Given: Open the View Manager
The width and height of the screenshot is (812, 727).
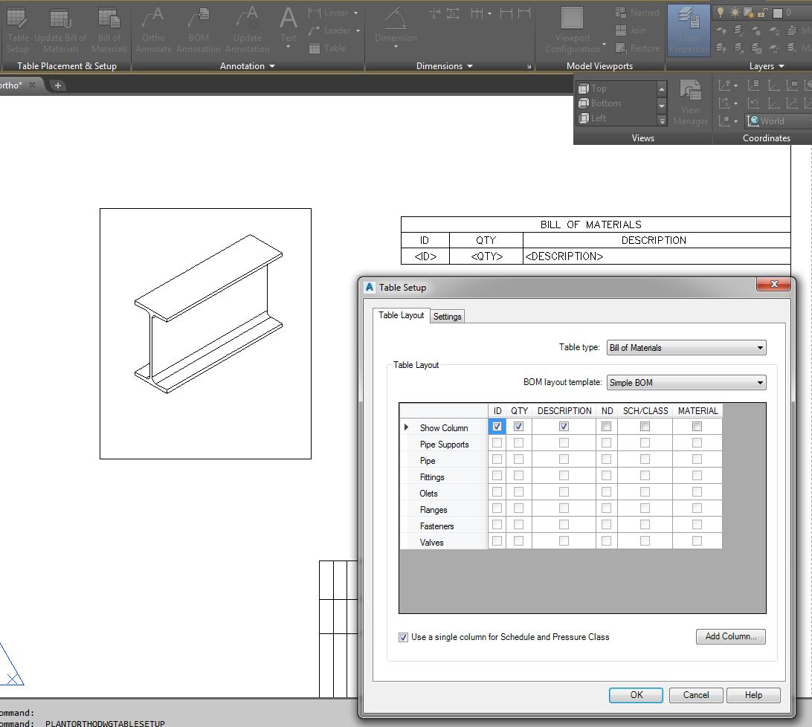Looking at the screenshot, I should pos(690,102).
